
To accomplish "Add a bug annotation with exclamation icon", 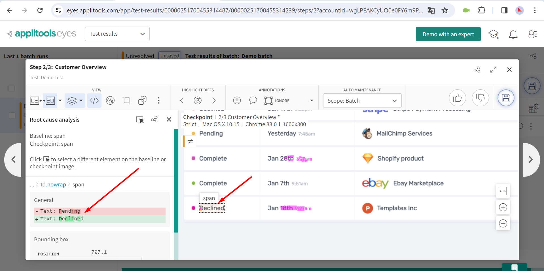I will click(x=237, y=100).
